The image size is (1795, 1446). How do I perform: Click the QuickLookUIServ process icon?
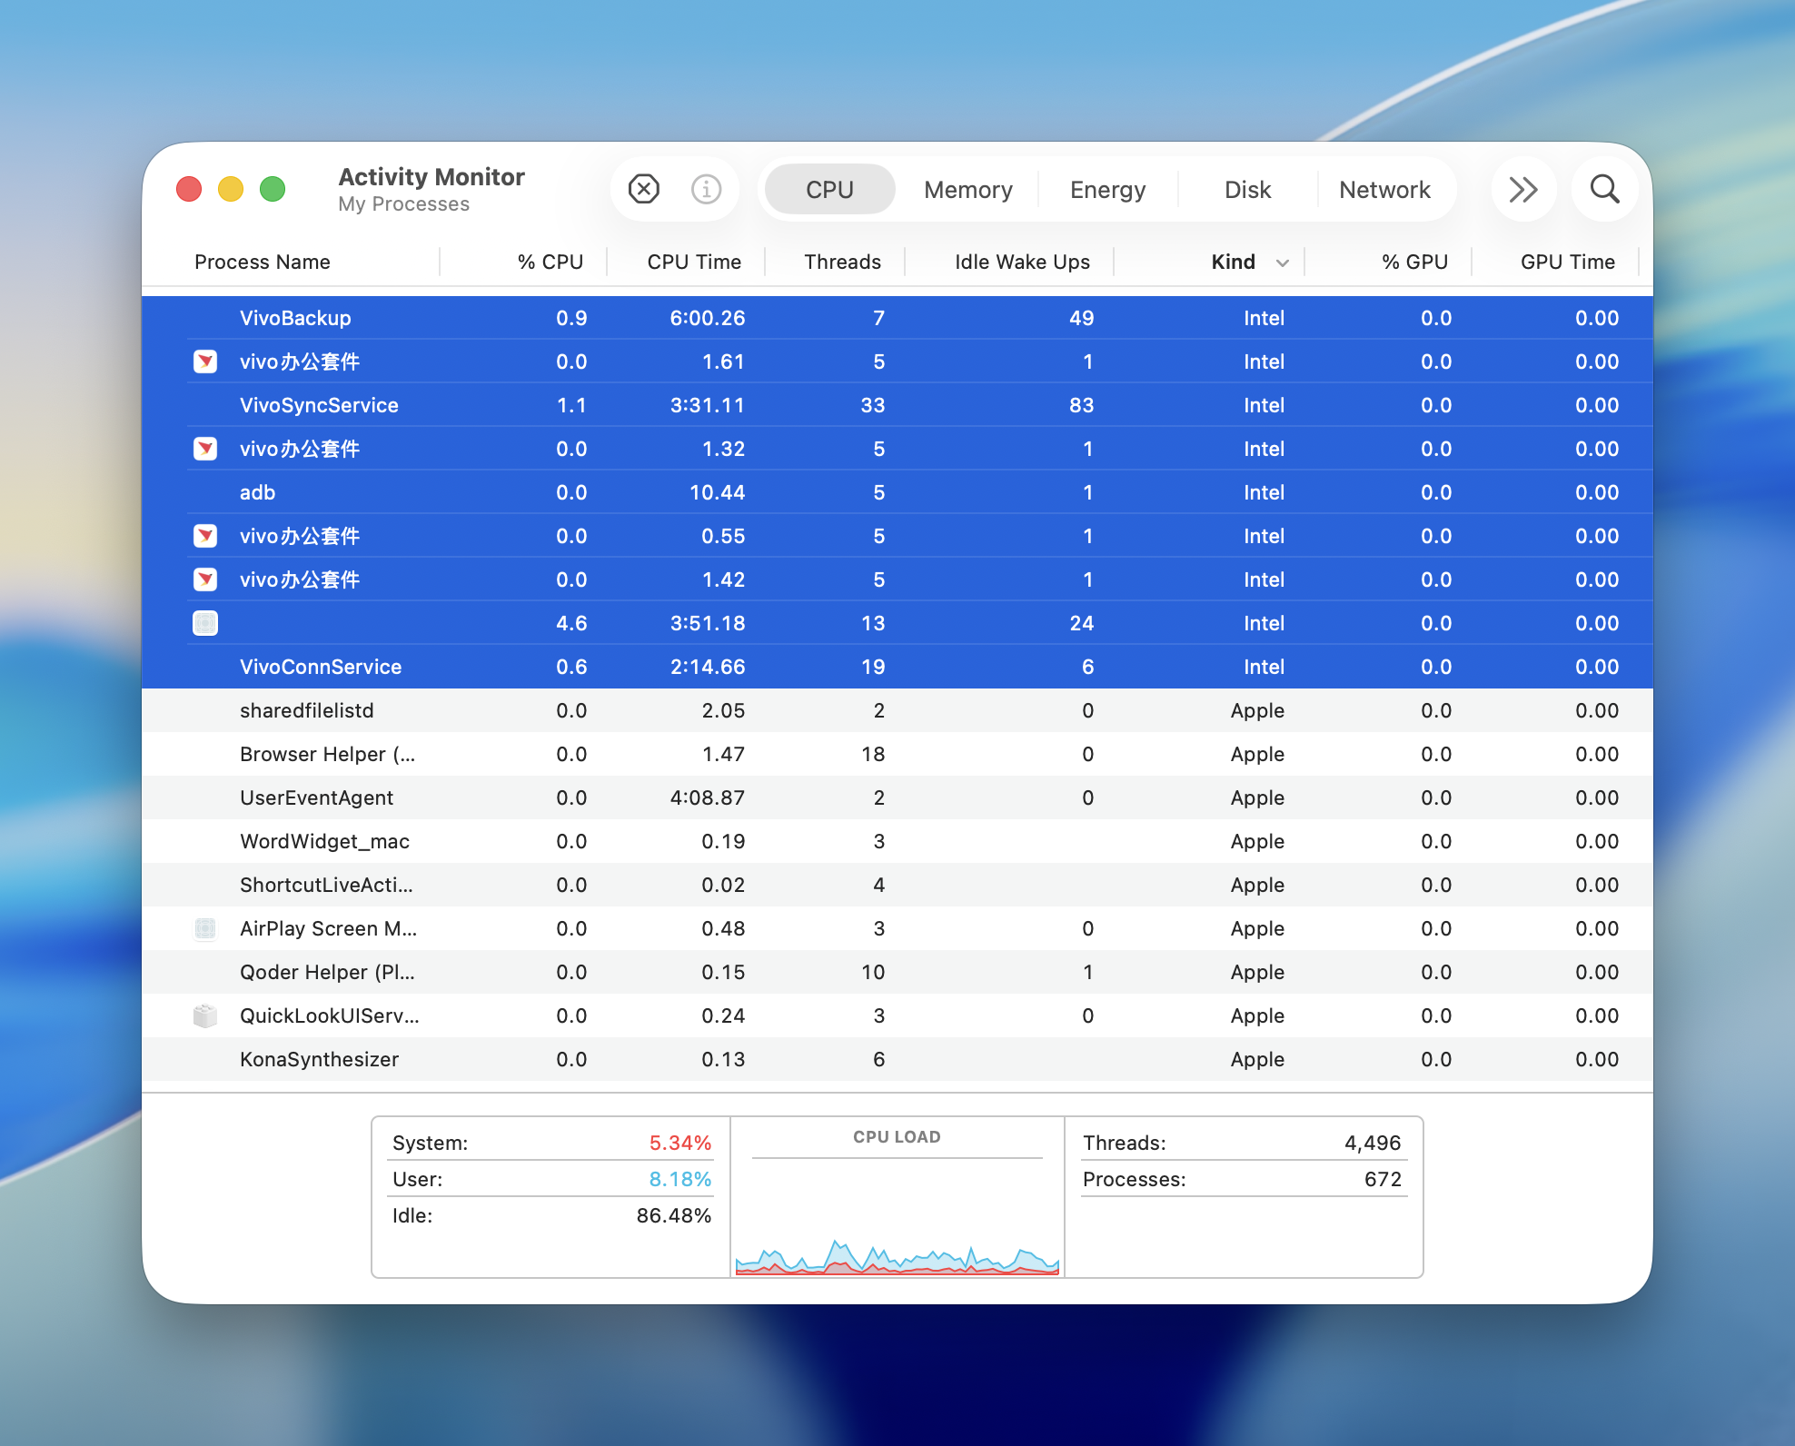click(x=205, y=1015)
